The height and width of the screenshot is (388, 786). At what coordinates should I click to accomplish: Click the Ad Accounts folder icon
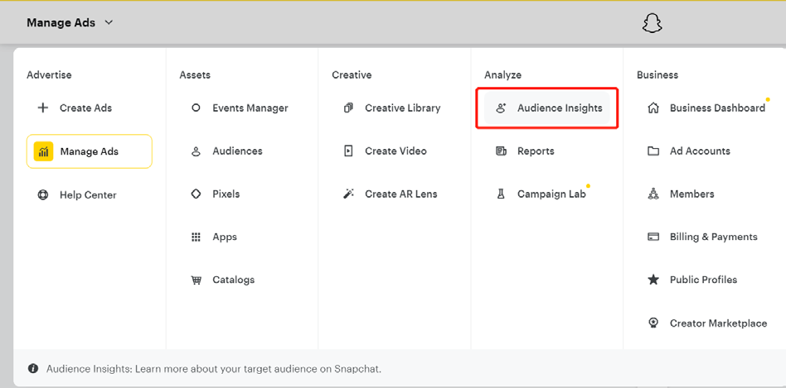point(653,151)
